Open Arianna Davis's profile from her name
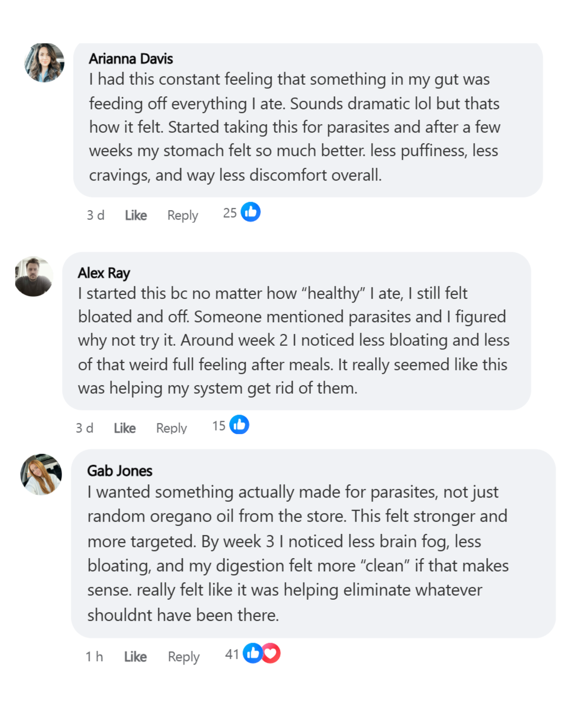The image size is (565, 706). point(131,59)
